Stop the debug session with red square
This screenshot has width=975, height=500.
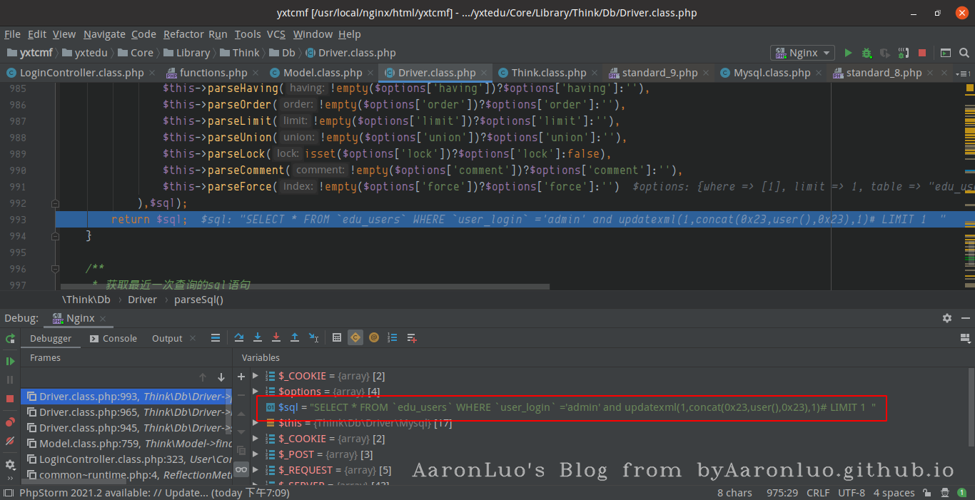(10, 399)
